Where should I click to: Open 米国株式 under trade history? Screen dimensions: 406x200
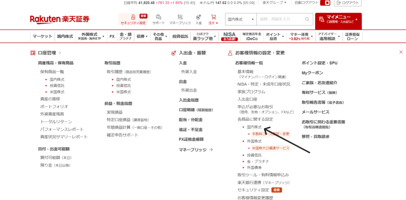124,92
